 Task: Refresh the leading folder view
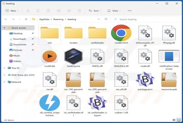(x=106, y=19)
